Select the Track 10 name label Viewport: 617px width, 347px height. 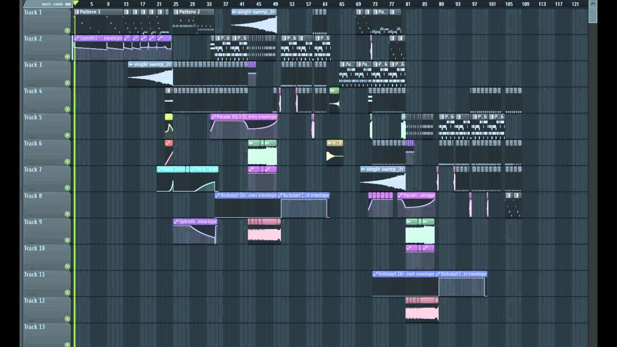tap(34, 248)
